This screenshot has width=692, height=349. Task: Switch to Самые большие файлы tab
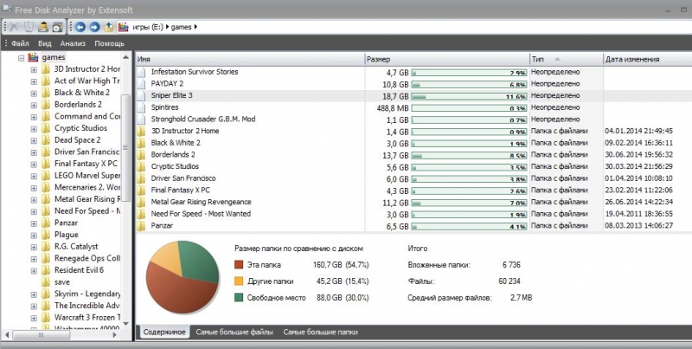(x=234, y=333)
